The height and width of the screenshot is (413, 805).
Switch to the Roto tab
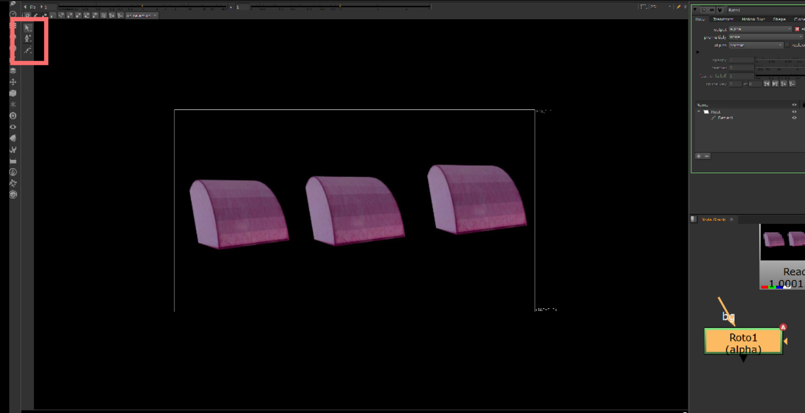[700, 19]
